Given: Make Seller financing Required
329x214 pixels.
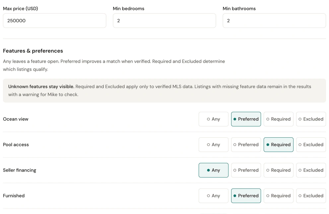Looking at the screenshot, I should pyautogui.click(x=279, y=170).
